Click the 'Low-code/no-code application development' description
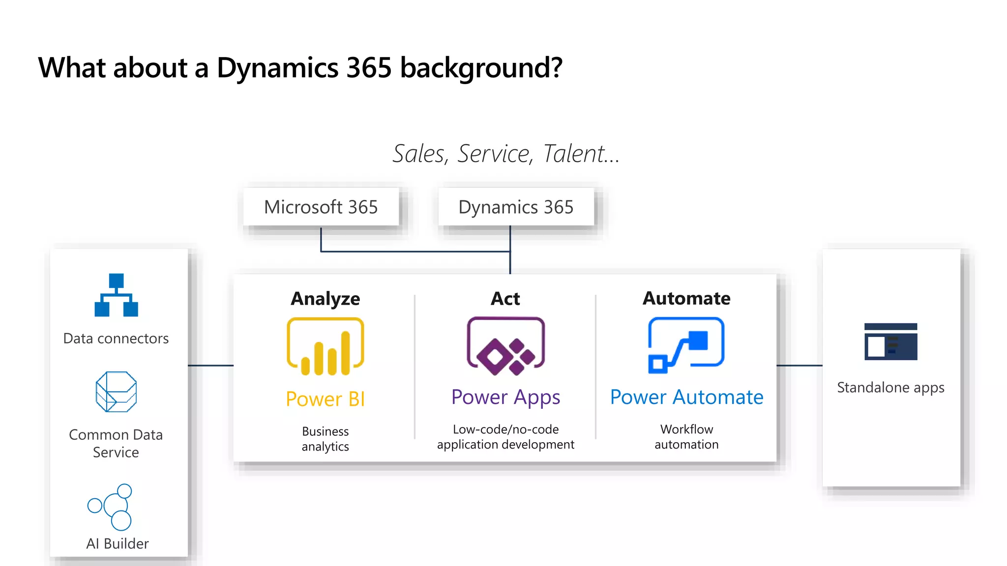 tap(505, 437)
